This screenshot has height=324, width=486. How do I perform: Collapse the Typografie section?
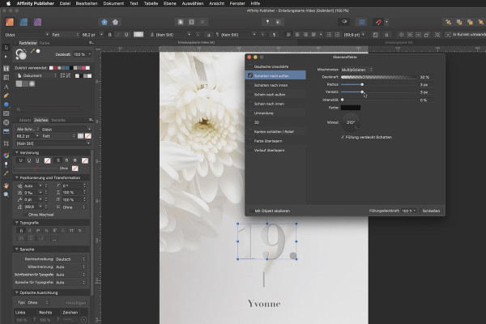(x=17, y=223)
